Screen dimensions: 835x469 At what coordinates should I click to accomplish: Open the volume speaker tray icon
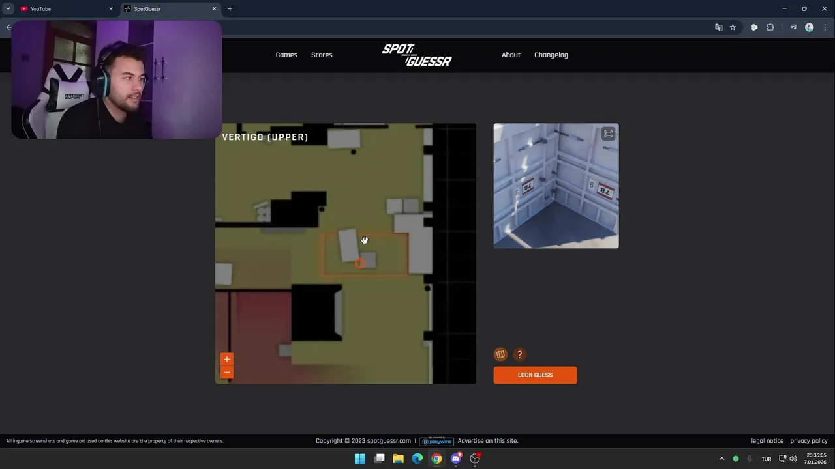tap(793, 459)
